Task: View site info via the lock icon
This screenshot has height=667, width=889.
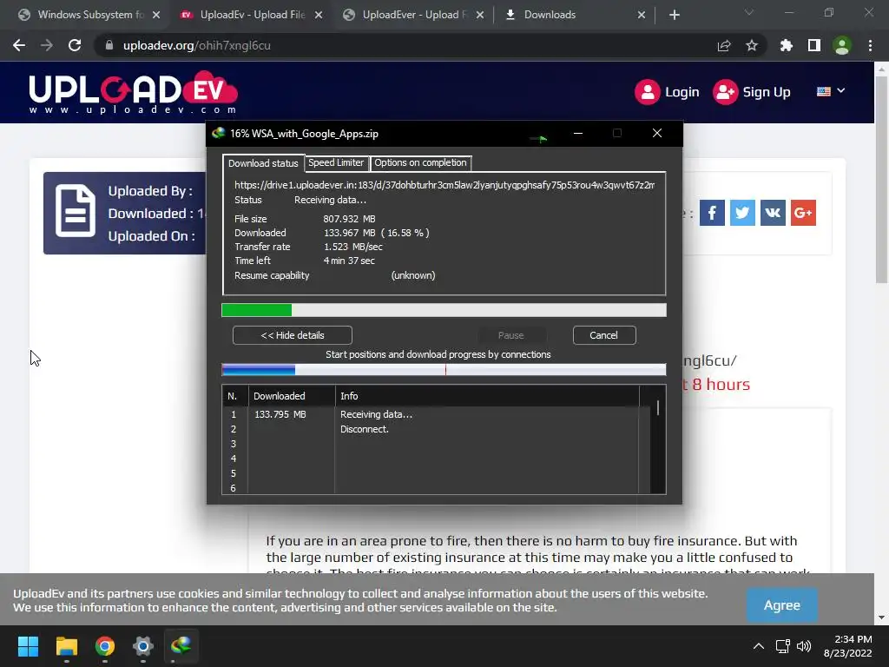Action: [109, 45]
